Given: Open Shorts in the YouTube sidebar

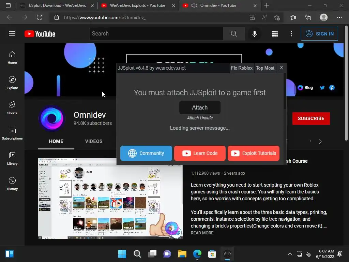Looking at the screenshot, I should (12, 108).
